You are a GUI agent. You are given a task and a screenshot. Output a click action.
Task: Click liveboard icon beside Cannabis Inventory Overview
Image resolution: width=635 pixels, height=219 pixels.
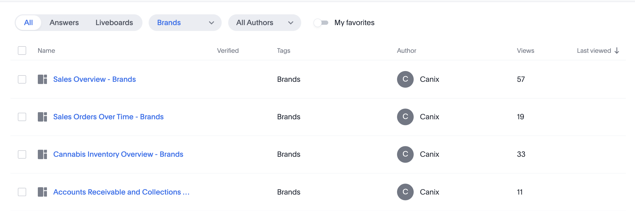click(42, 154)
